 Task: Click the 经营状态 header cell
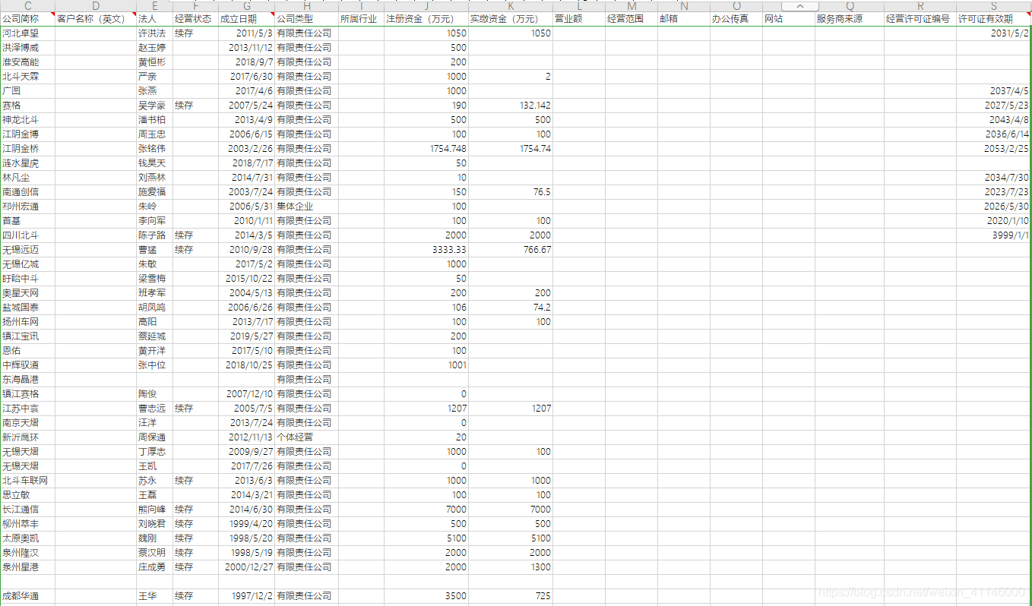(x=195, y=18)
